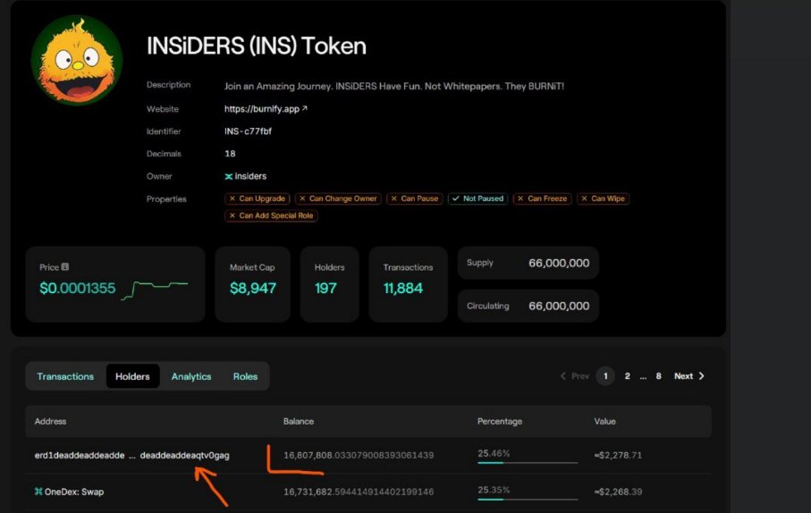Image resolution: width=811 pixels, height=513 pixels.
Task: Click the Can Upgrade property badge
Action: click(257, 198)
